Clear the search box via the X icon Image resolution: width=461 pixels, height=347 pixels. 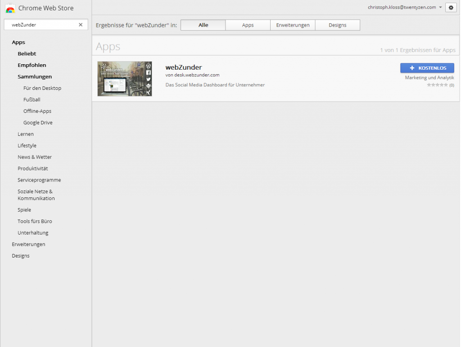[x=81, y=24]
